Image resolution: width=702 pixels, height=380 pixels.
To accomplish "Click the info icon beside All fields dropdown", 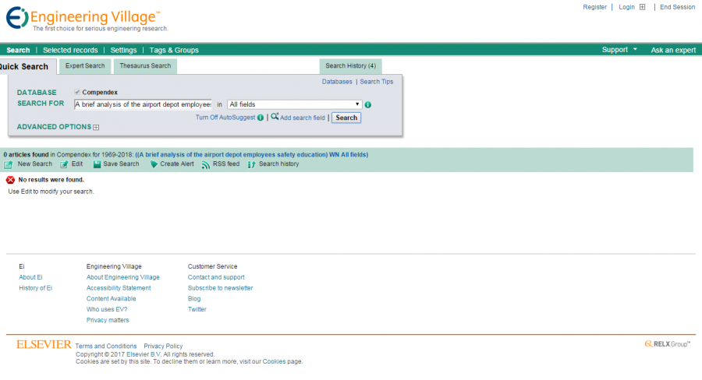I will click(367, 104).
